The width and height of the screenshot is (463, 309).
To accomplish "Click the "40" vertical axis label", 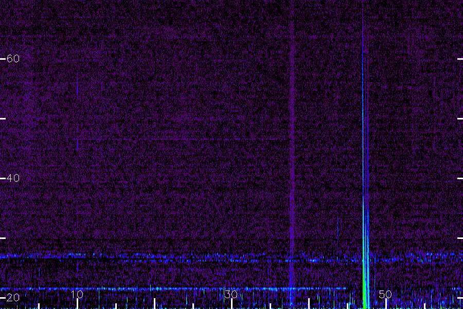I will [x=13, y=178].
